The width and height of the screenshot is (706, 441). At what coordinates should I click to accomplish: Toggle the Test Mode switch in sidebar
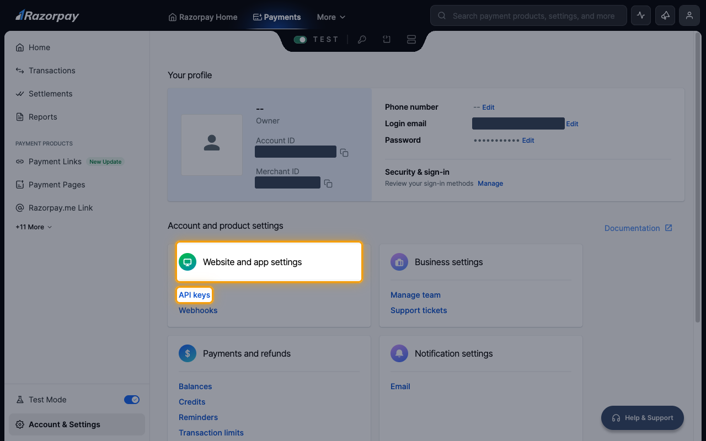(132, 400)
